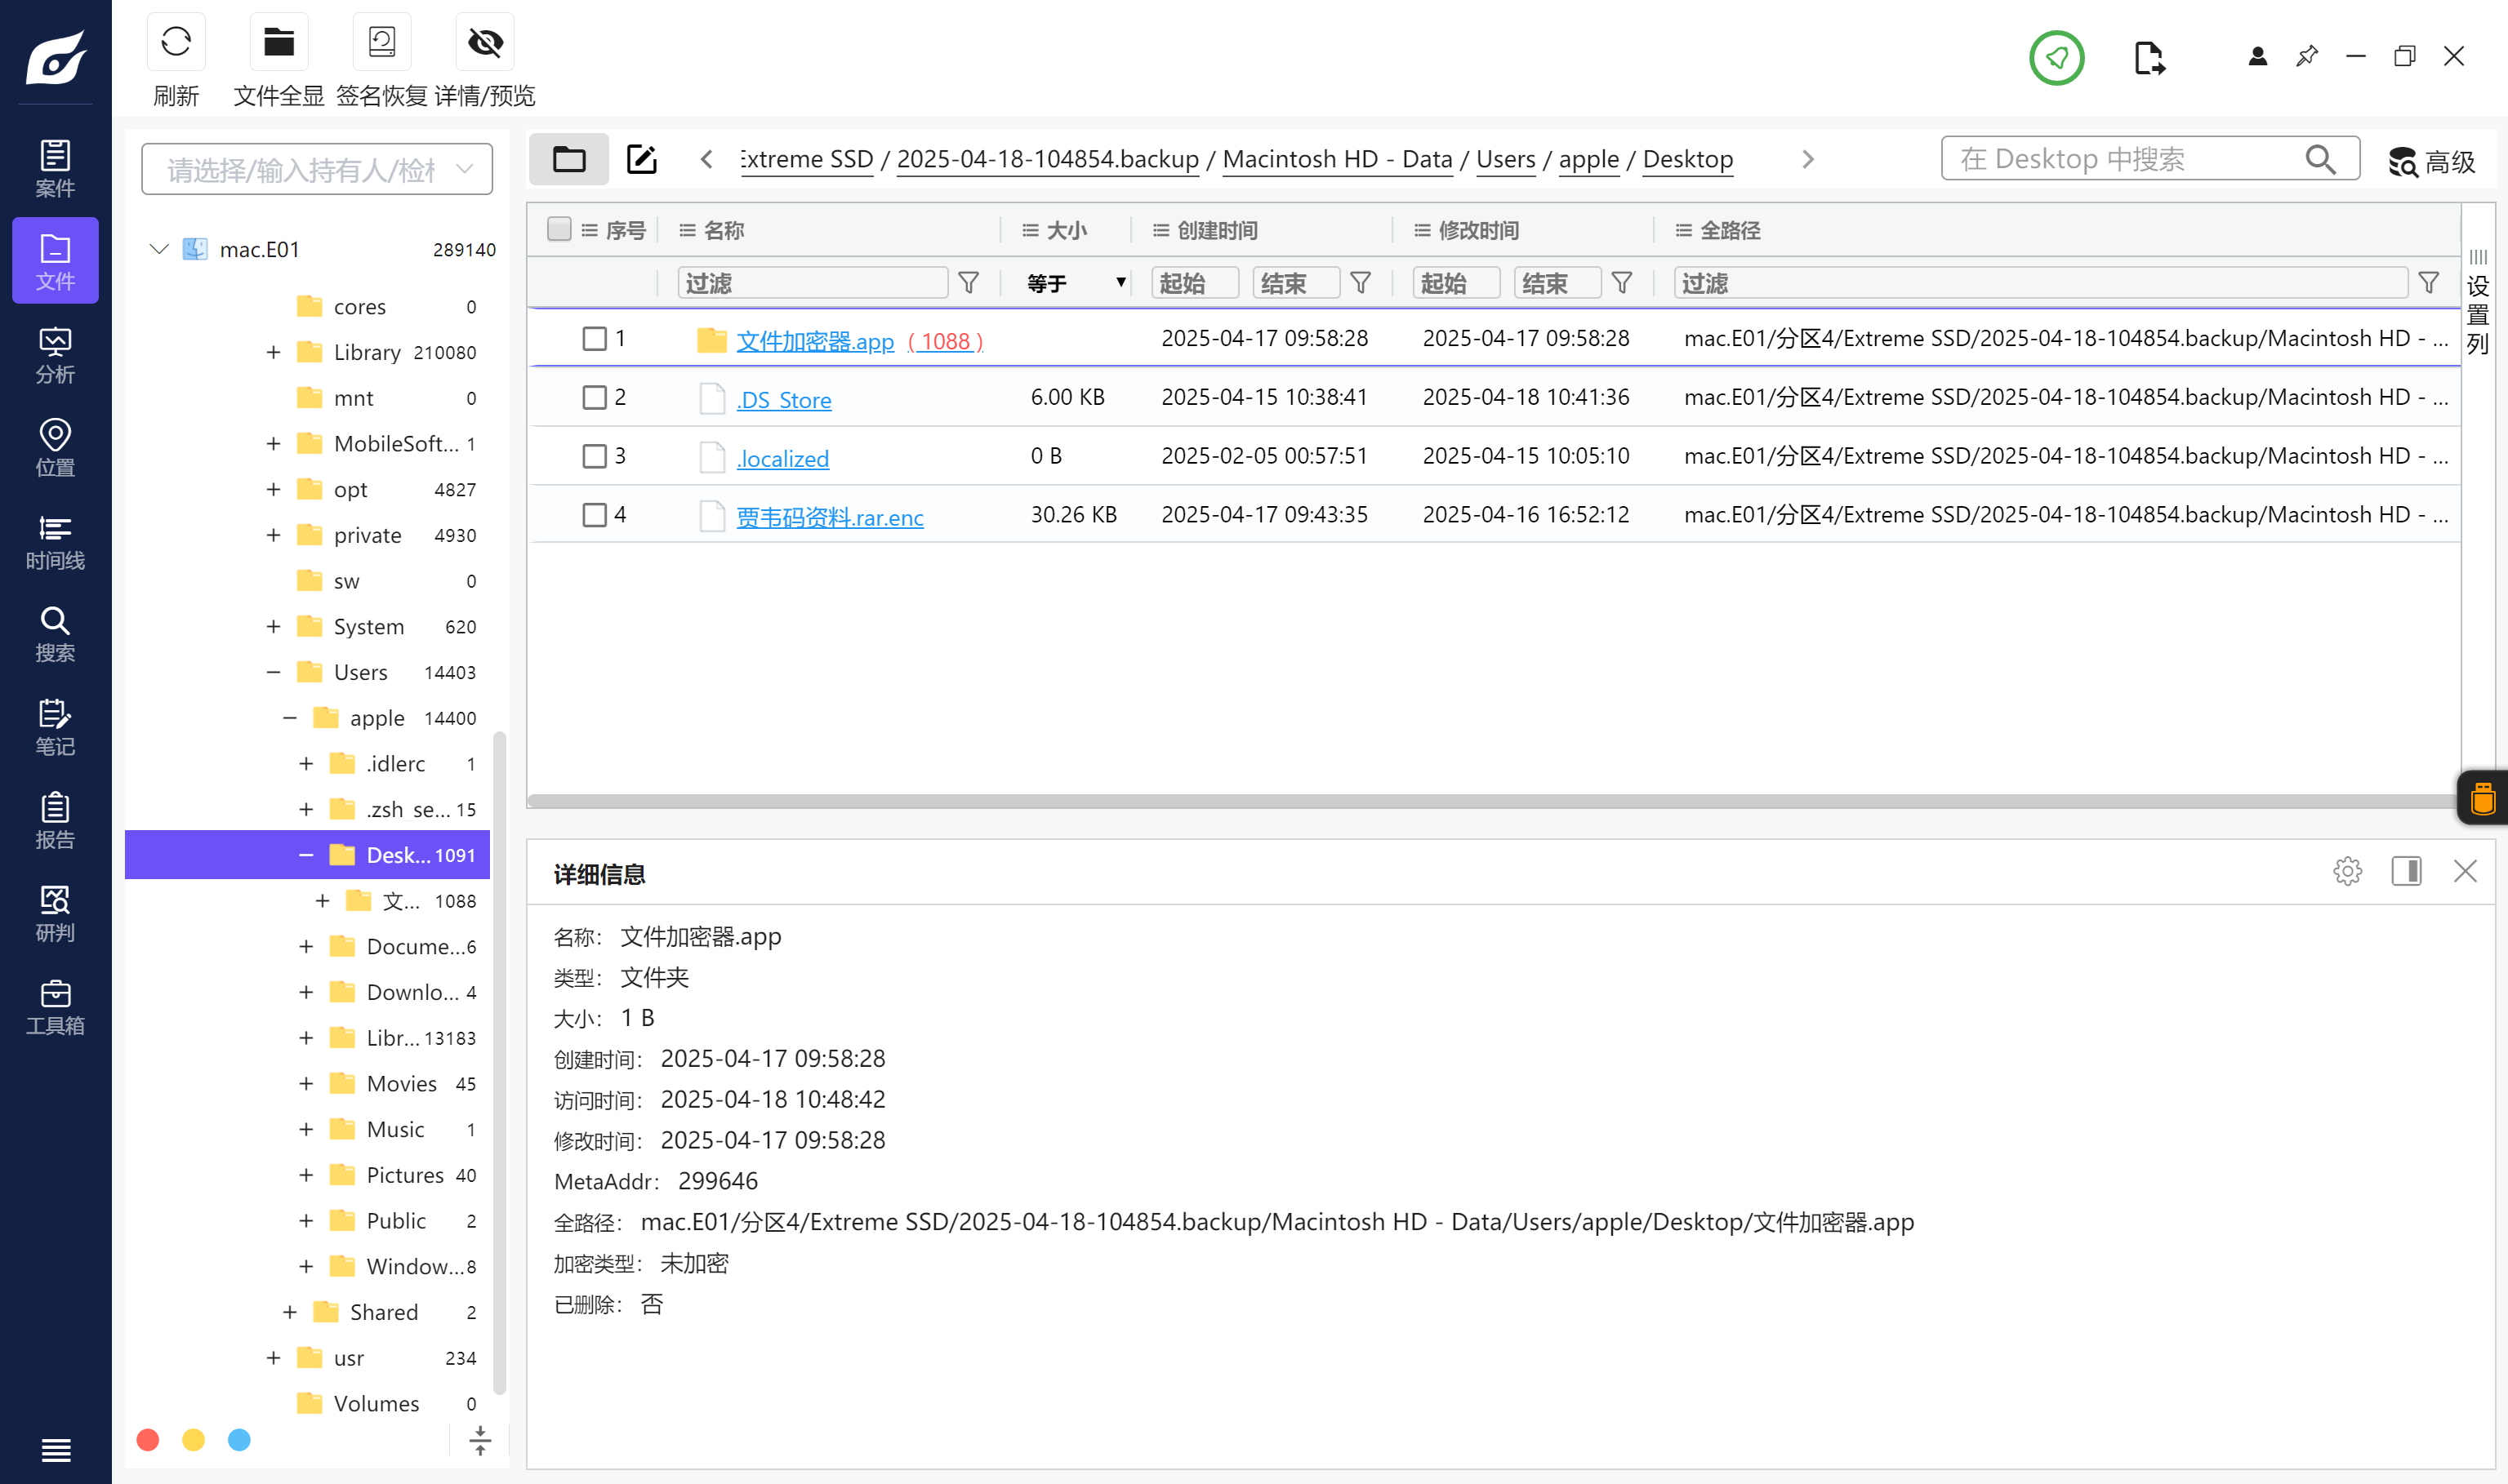The height and width of the screenshot is (1484, 2508).
Task: Click the blue color dot
Action: click(239, 1439)
